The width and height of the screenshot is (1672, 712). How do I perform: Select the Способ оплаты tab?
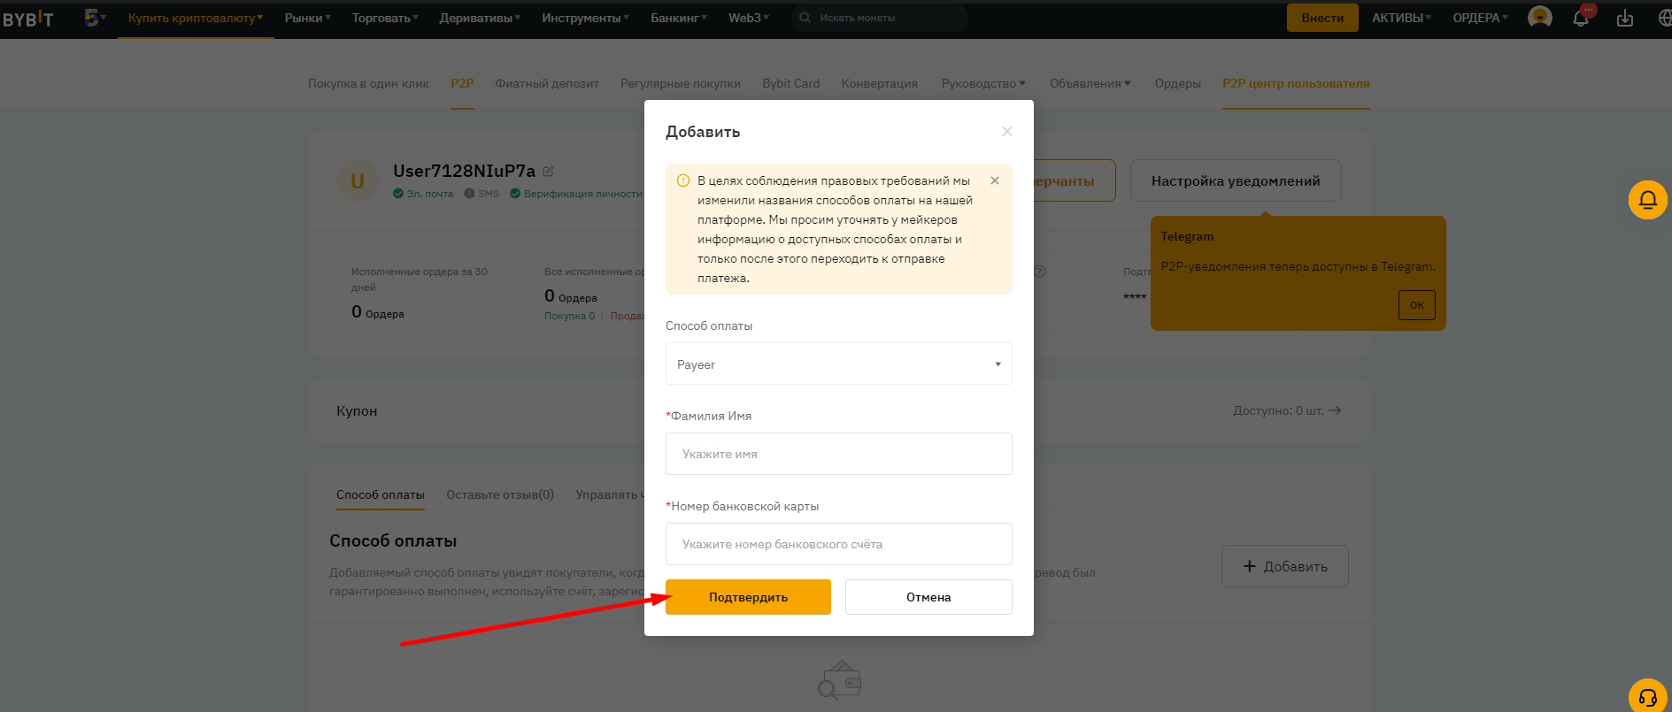click(381, 494)
